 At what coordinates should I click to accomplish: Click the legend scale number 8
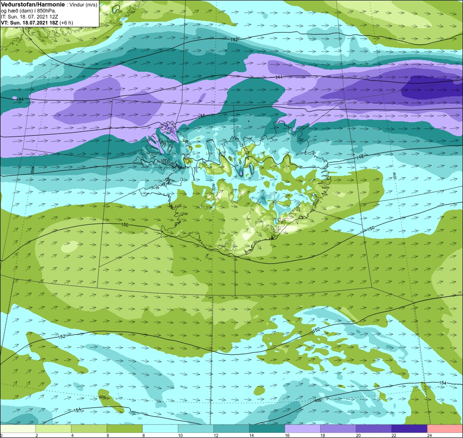(x=144, y=435)
